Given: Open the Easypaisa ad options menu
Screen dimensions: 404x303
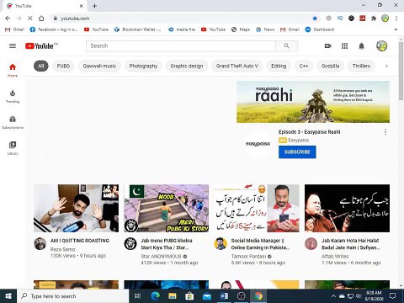Looking at the screenshot, I should click(385, 132).
